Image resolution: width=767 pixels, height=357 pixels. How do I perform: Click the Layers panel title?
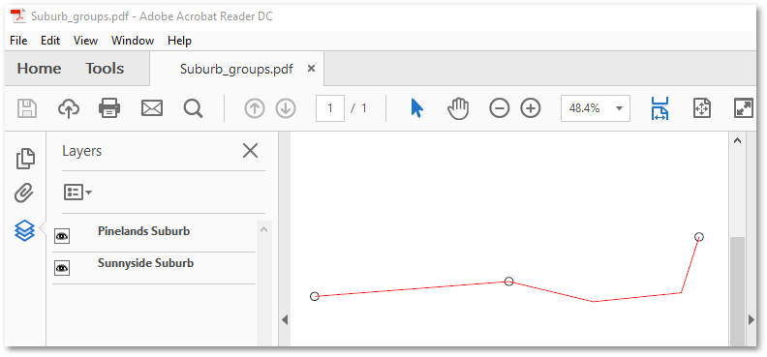point(81,151)
